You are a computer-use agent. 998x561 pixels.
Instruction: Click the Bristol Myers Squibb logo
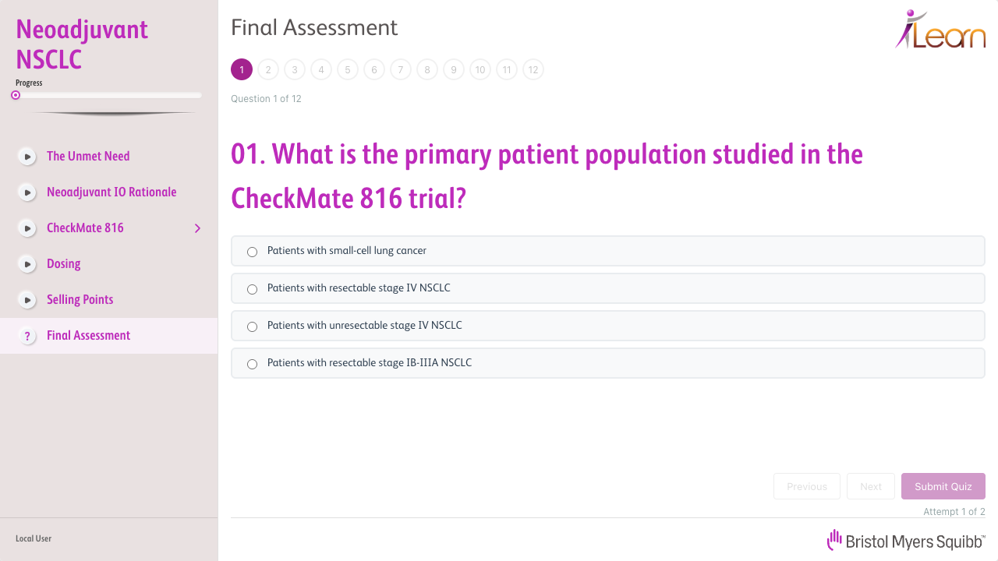coord(907,540)
